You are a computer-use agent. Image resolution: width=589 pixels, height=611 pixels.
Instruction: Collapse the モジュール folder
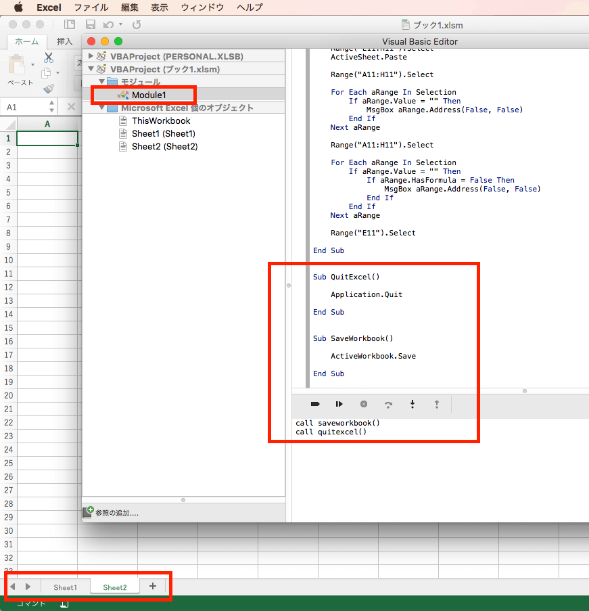tap(101, 82)
